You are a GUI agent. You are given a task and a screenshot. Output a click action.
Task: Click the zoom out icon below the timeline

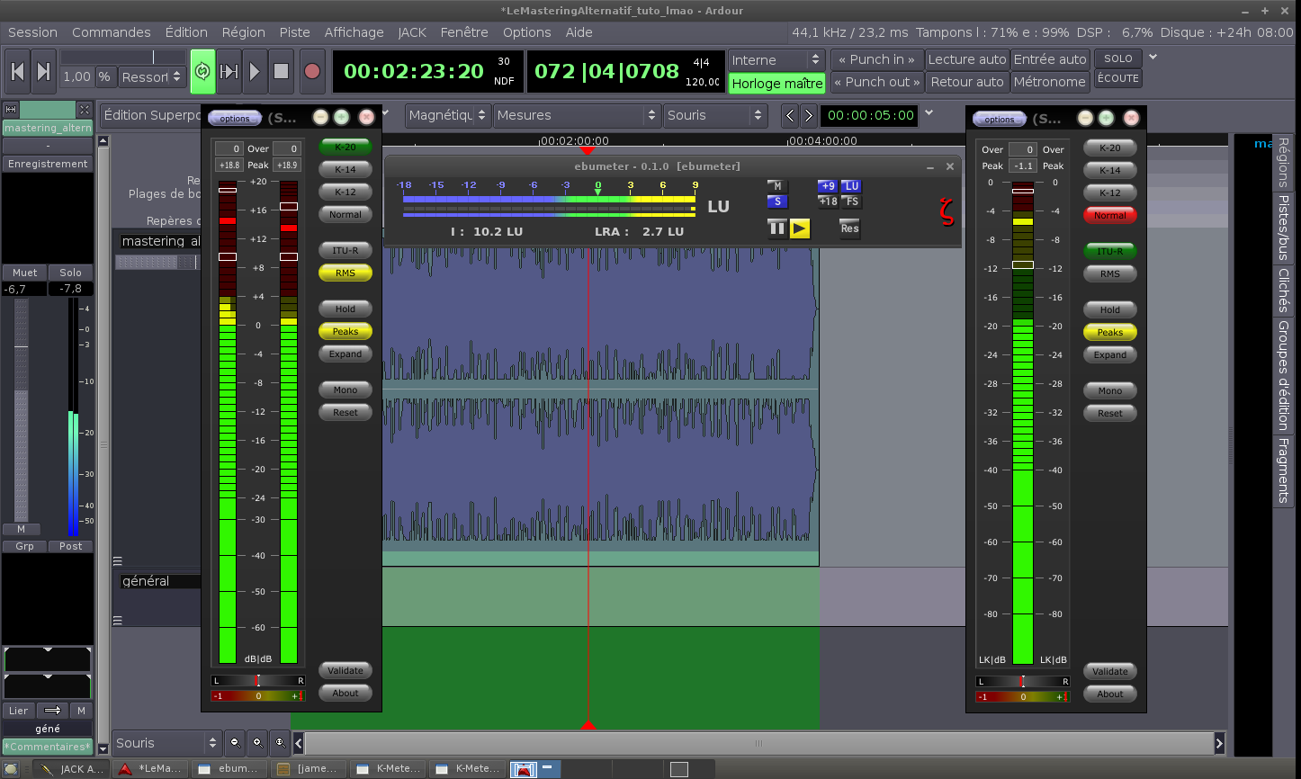pos(236,743)
